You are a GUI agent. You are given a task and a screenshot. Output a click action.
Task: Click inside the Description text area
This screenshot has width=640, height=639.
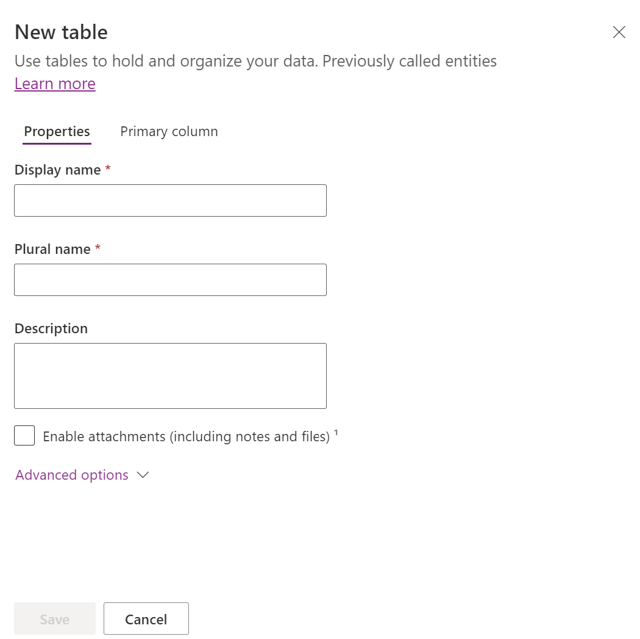170,375
